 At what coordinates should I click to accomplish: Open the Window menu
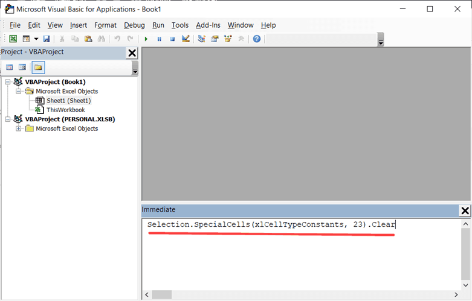point(241,25)
